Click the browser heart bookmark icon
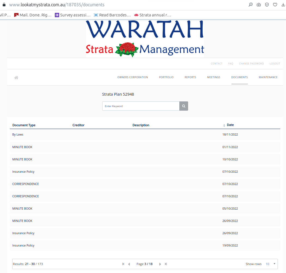Viewport: 286px width, 273px height. coord(275,5)
